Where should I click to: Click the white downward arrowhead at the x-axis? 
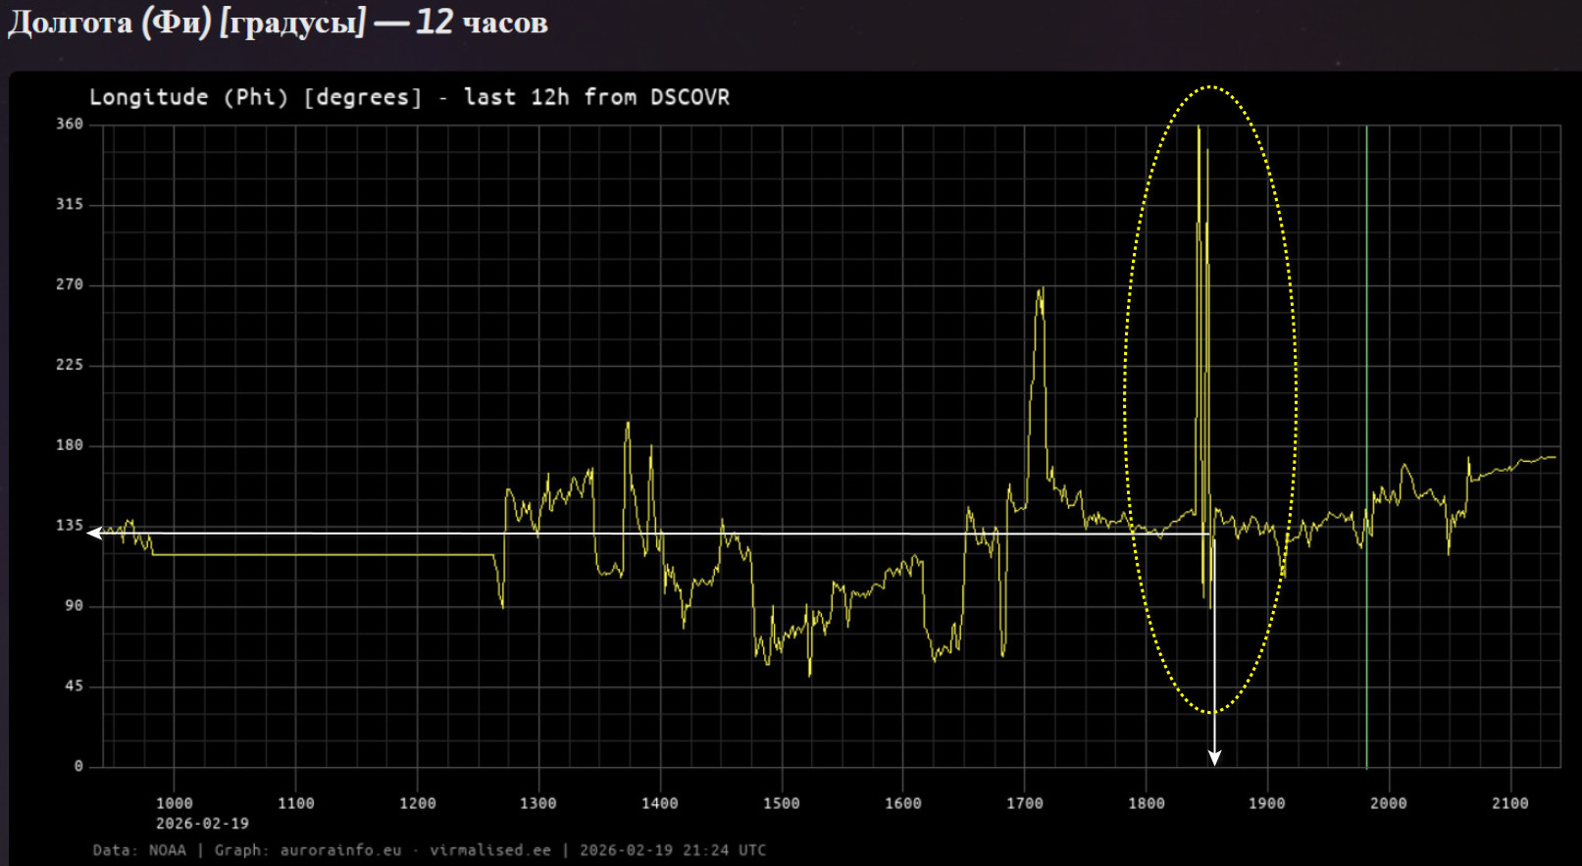click(1214, 757)
